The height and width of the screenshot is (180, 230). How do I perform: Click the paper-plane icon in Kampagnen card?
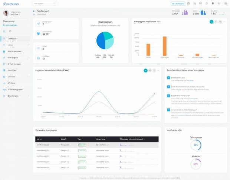pyautogui.click(x=39, y=23)
